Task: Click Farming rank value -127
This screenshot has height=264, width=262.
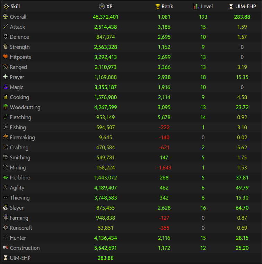Action: pyautogui.click(x=164, y=218)
